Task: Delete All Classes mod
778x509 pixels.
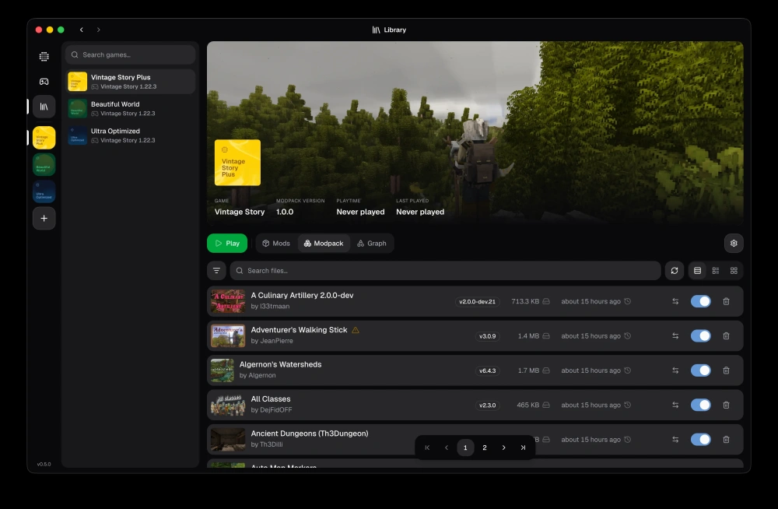Action: 726,405
